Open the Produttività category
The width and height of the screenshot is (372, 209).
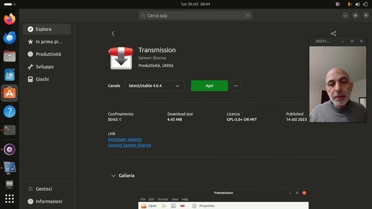click(47, 54)
